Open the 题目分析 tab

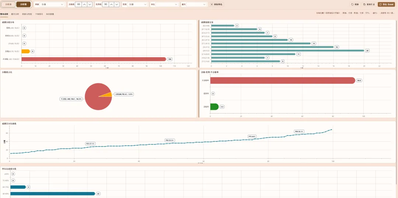click(15, 14)
